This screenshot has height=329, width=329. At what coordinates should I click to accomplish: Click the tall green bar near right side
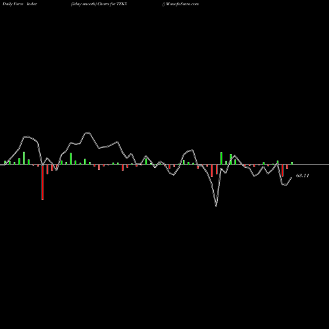221,158
